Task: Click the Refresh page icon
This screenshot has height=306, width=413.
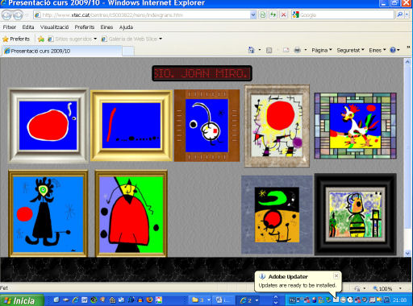Action: pyautogui.click(x=273, y=14)
